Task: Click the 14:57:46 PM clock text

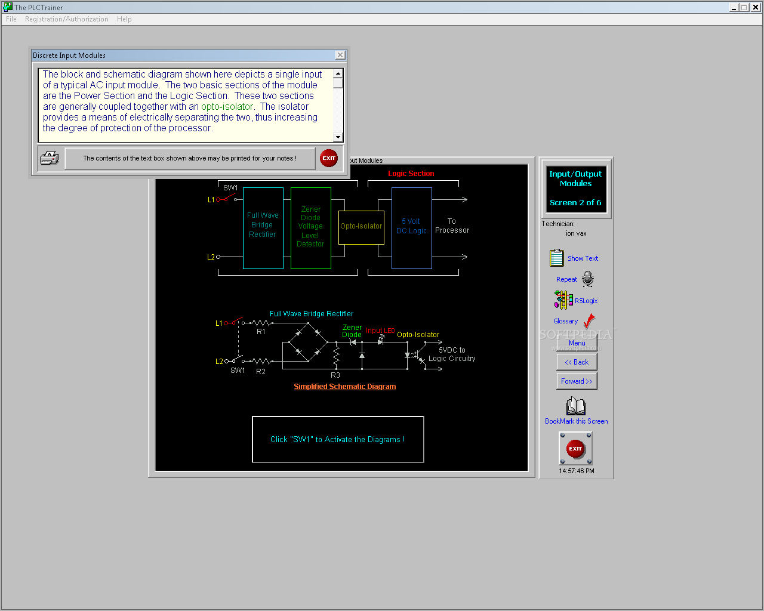Action: tap(577, 471)
